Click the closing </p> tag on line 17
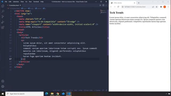This screenshot has height=96, width=171. click(x=23, y=59)
